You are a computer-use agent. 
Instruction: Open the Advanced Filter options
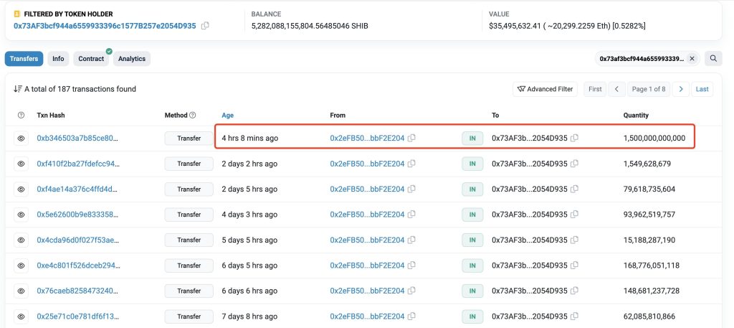point(545,89)
